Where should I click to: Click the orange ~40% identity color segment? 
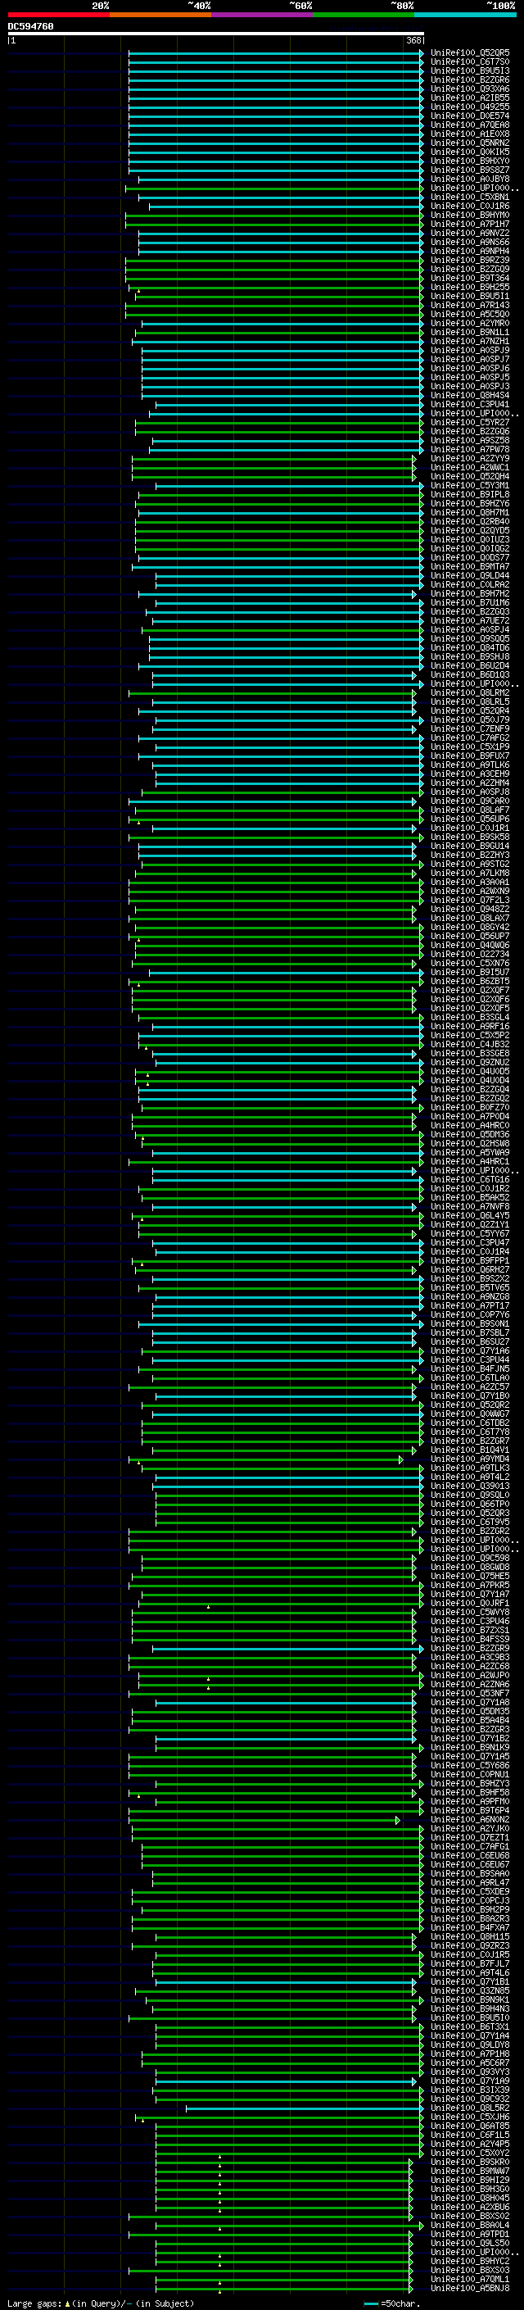tap(160, 15)
